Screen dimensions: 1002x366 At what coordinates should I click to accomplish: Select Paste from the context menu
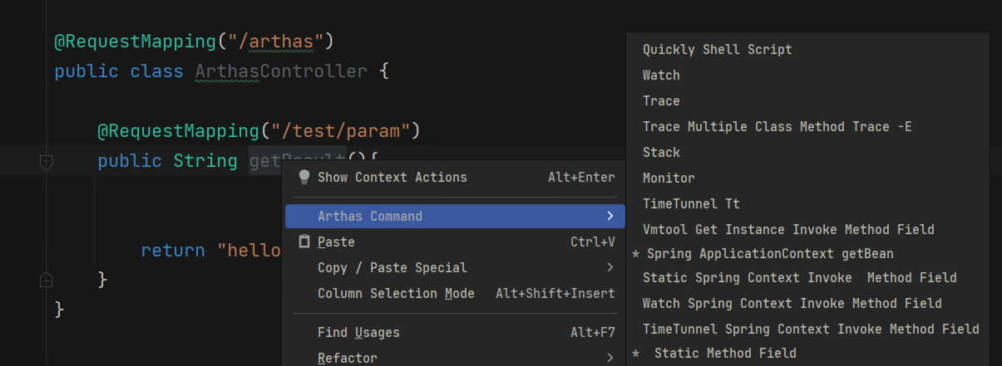point(455,242)
